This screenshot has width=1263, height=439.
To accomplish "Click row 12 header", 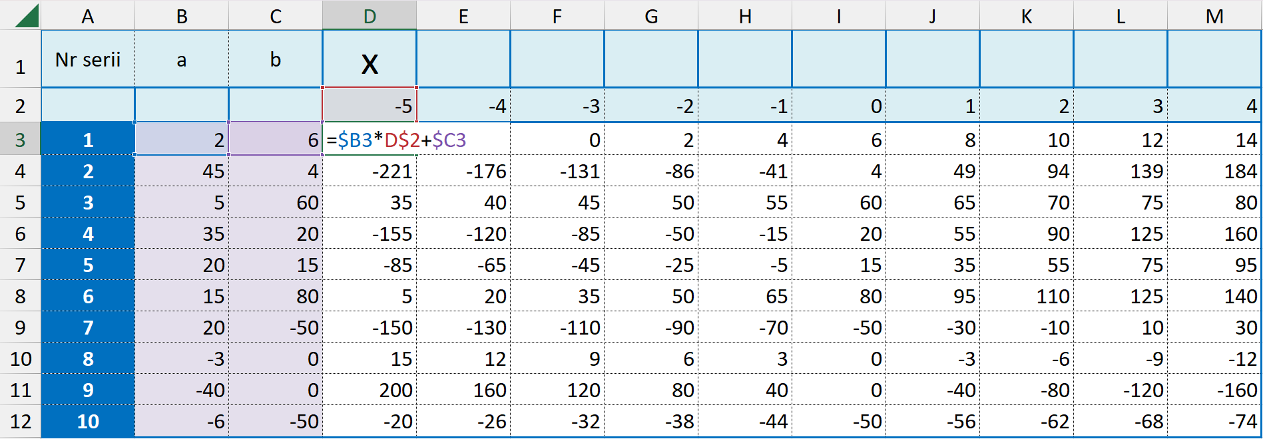I will pos(20,421).
